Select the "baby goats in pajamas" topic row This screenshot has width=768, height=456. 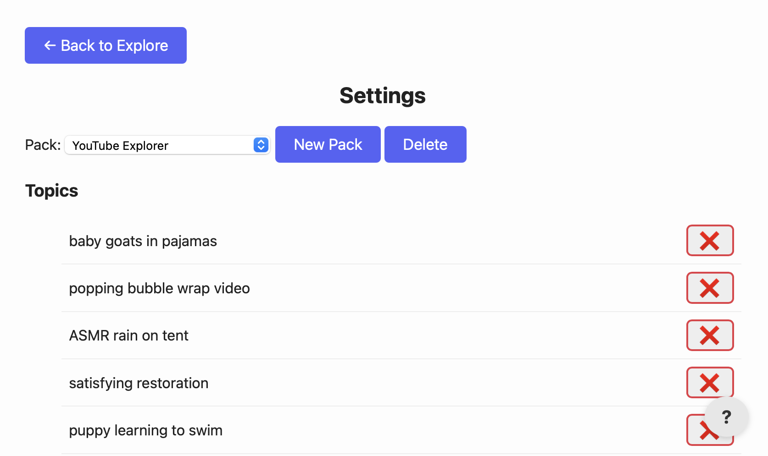143,241
